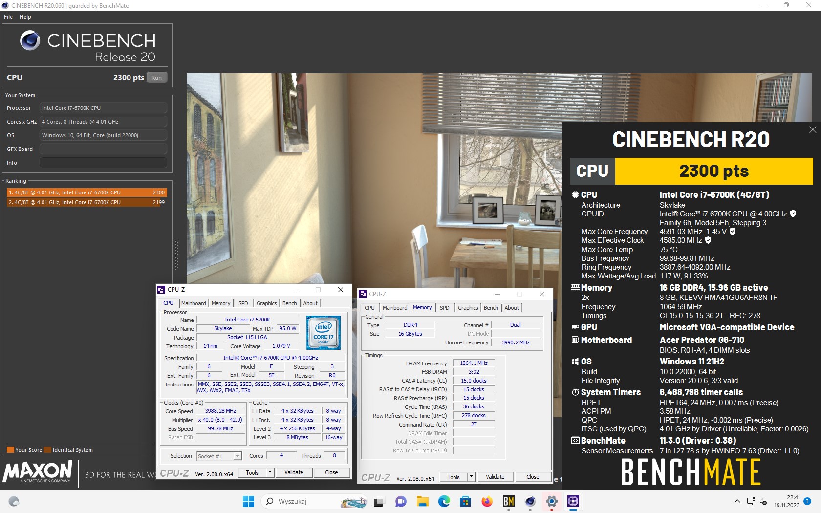The image size is (821, 513).
Task: Open the Windows Start menu
Action: coord(248,501)
